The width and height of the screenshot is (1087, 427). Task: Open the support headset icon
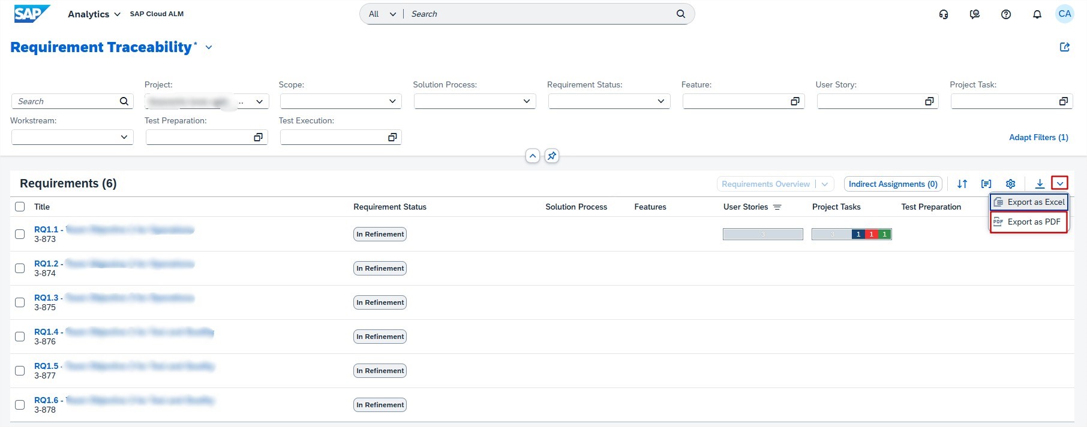point(944,14)
